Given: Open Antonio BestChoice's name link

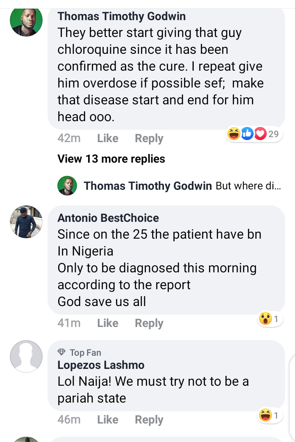Looking at the screenshot, I should click(x=108, y=218).
